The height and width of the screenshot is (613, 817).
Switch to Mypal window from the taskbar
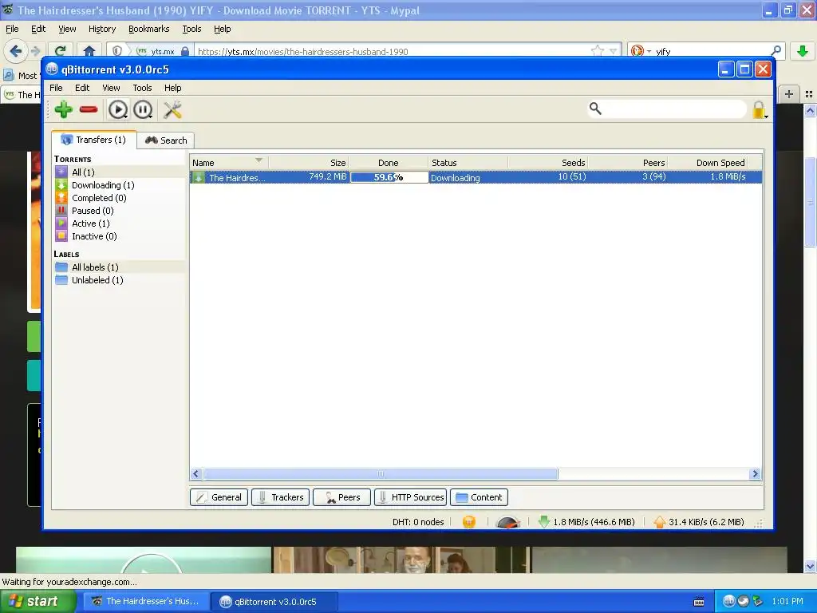point(146,602)
